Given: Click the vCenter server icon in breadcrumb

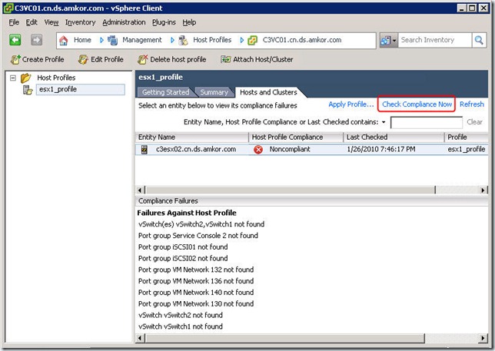Looking at the screenshot, I should coord(253,41).
